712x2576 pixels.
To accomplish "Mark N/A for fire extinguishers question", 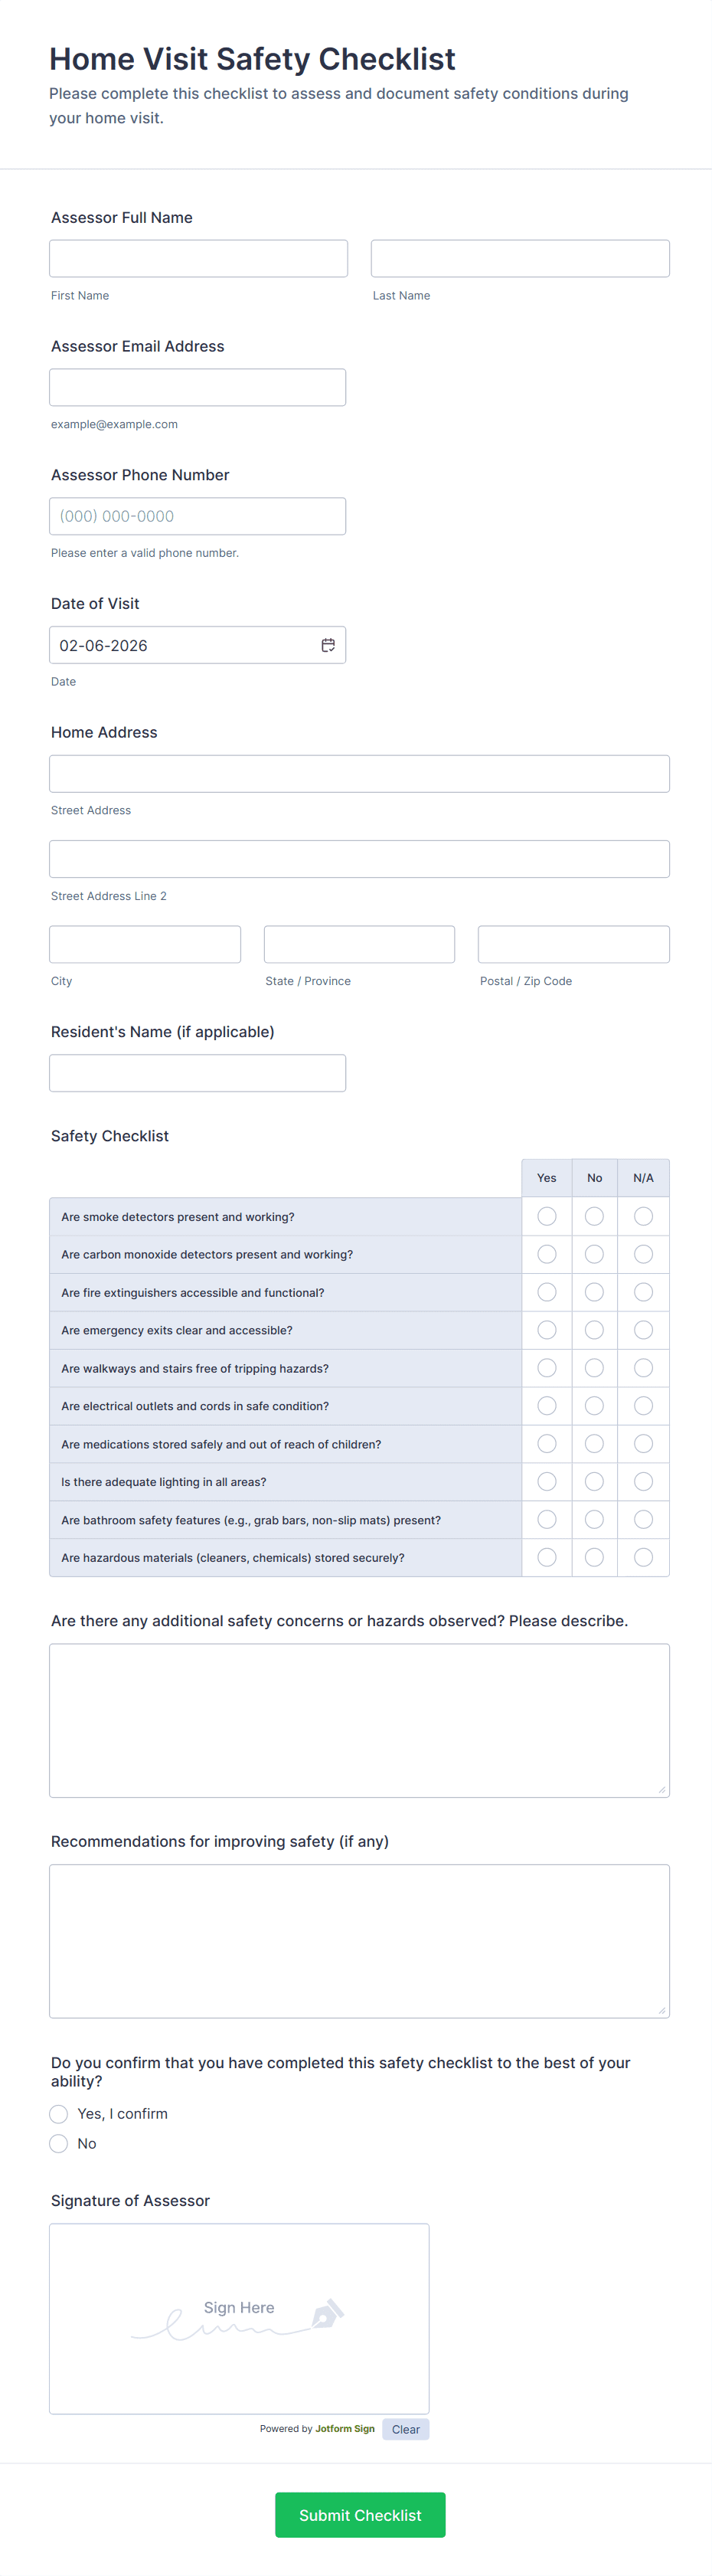I will coord(643,1292).
